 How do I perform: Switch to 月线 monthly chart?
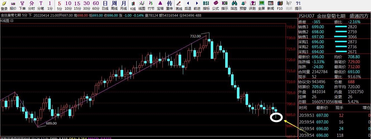coord(123,5)
